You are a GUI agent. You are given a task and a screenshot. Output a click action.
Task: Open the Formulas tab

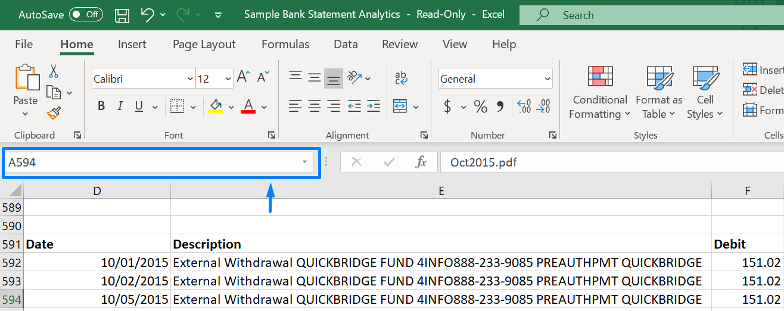pos(285,44)
